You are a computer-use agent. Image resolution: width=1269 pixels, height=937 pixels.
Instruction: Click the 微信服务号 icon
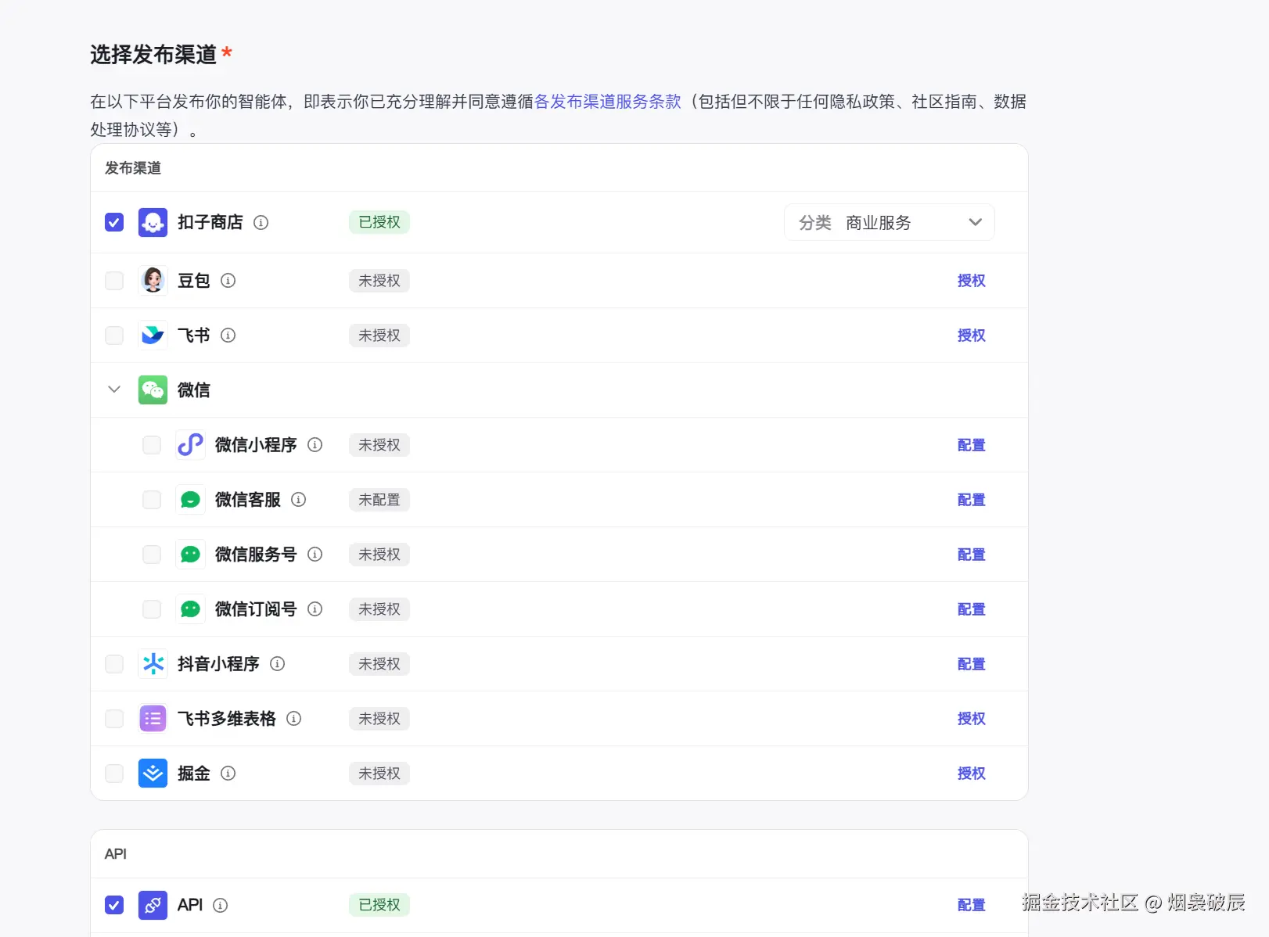190,554
